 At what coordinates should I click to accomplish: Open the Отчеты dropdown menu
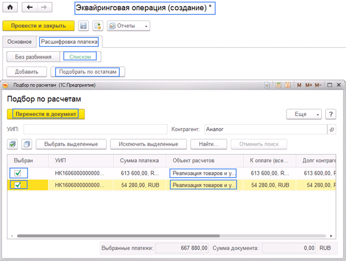(x=128, y=26)
